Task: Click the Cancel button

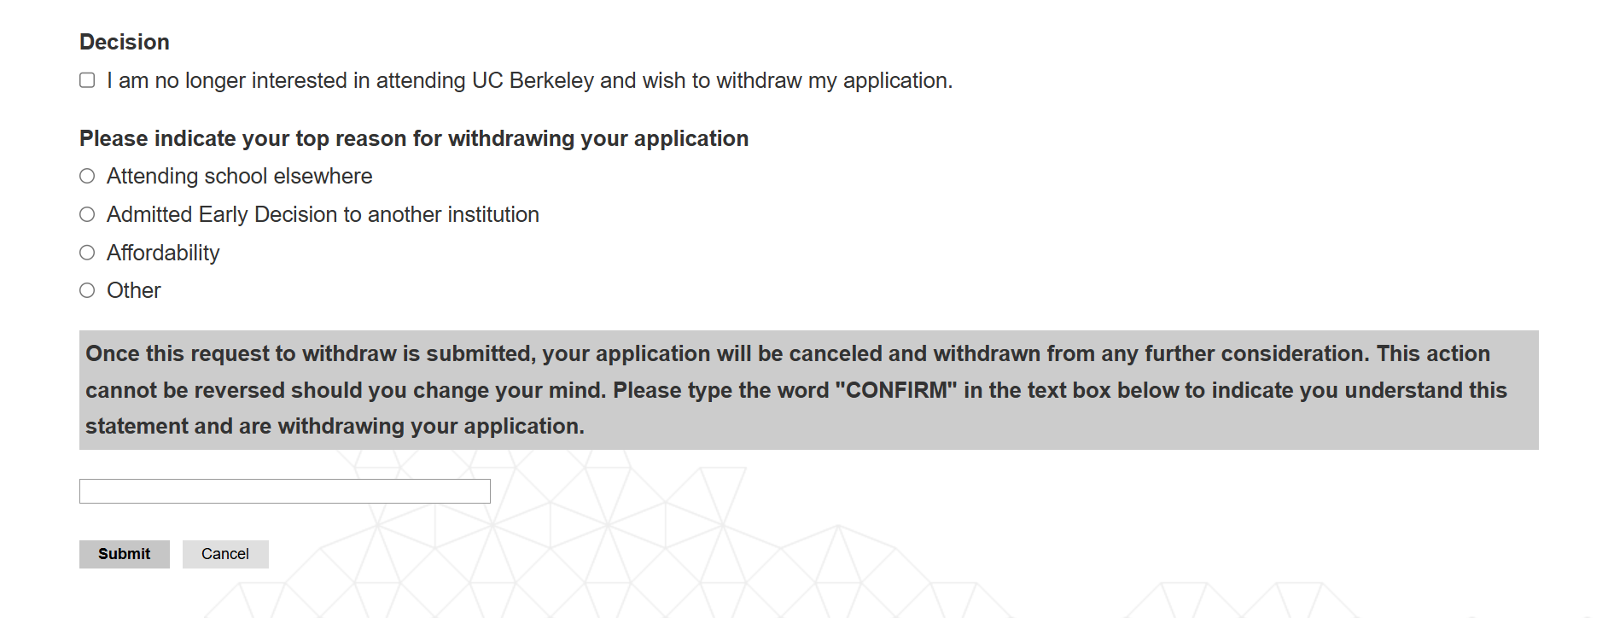Action: (x=225, y=554)
